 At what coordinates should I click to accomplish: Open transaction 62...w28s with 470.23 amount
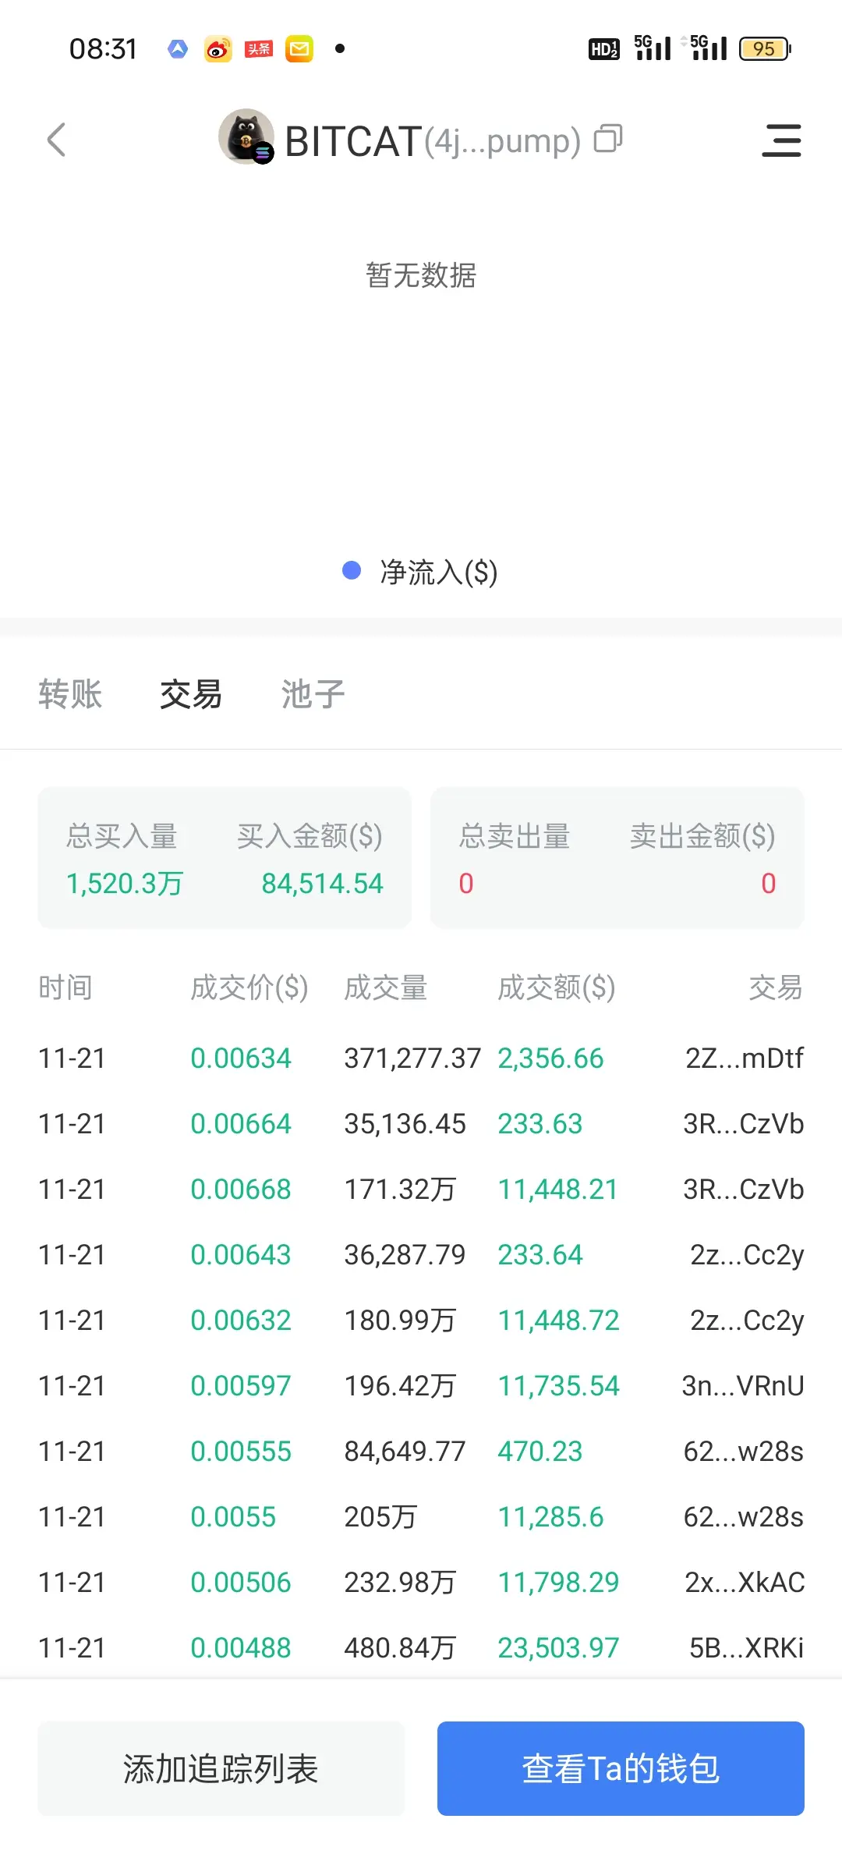744,1452
